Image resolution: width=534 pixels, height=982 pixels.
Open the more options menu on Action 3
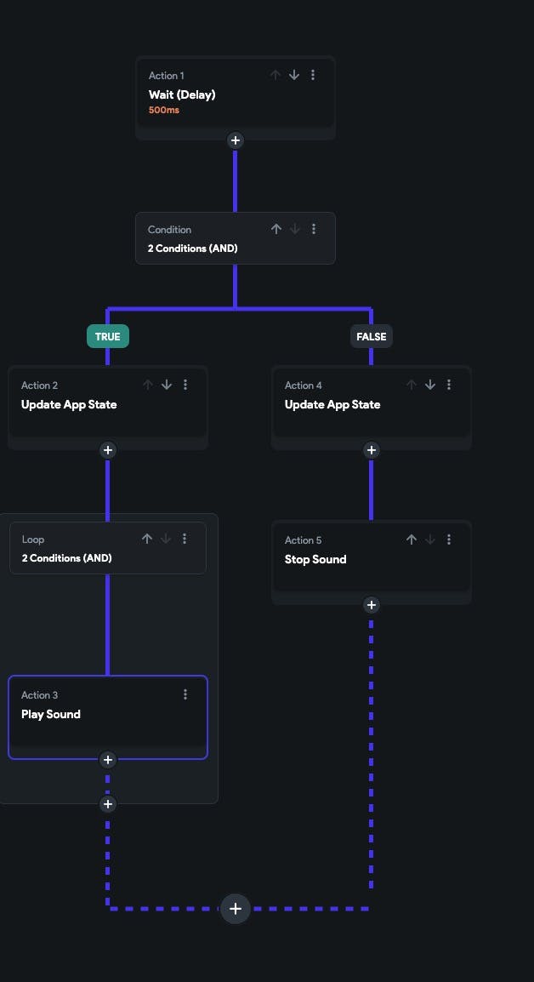point(185,694)
